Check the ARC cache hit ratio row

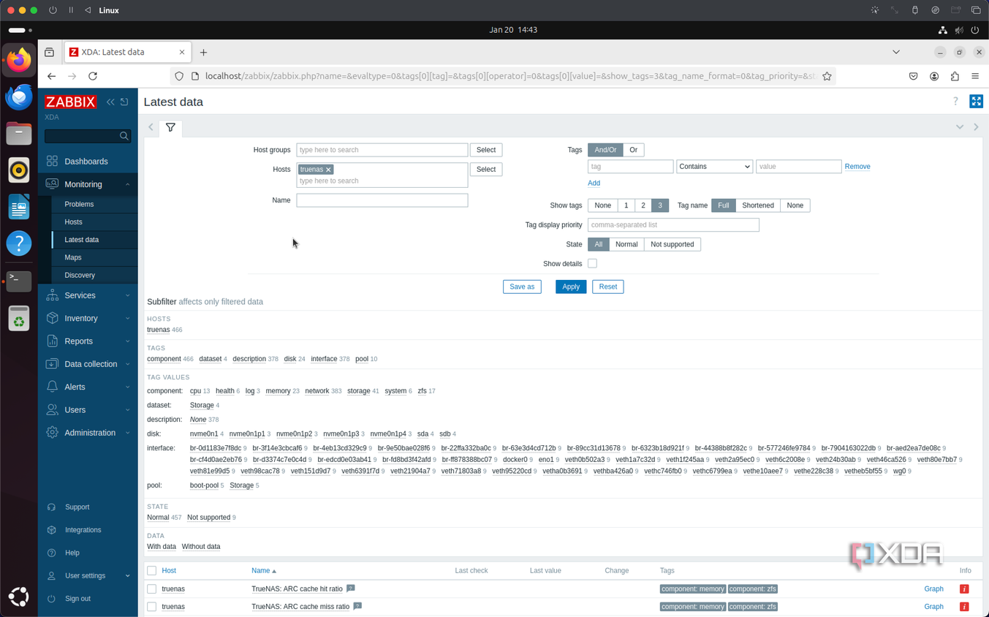click(x=152, y=588)
